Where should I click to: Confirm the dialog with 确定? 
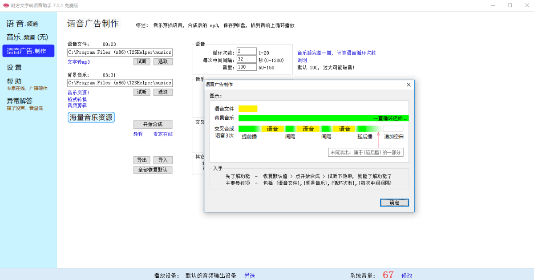coord(394,202)
